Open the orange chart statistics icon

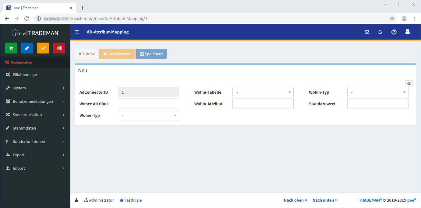click(43, 48)
